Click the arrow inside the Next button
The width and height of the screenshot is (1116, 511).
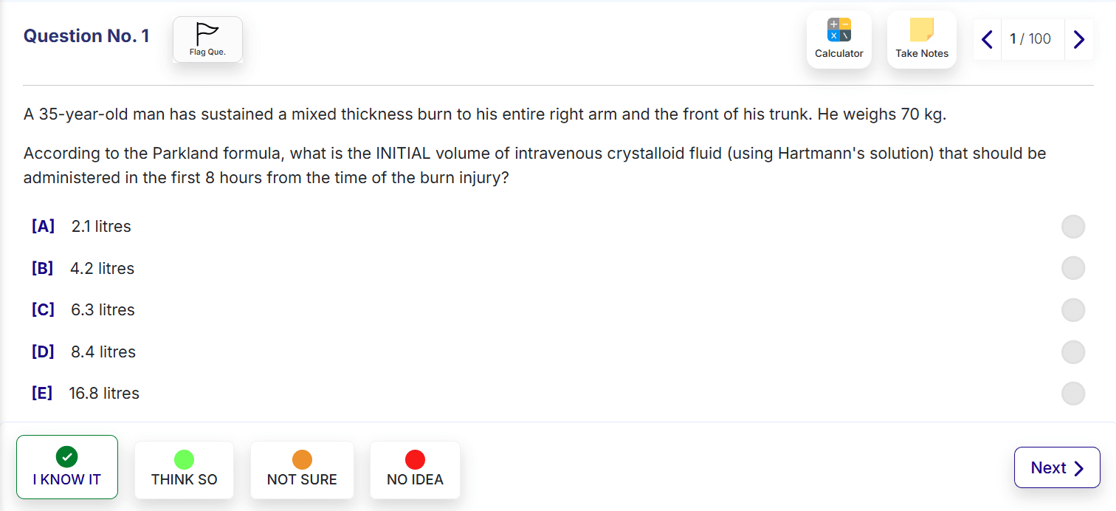(1078, 467)
